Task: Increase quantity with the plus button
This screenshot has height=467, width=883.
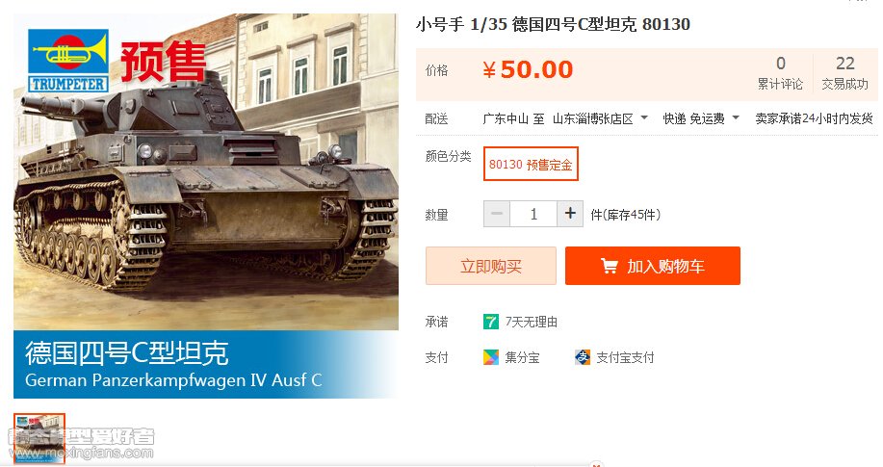Action: (570, 214)
